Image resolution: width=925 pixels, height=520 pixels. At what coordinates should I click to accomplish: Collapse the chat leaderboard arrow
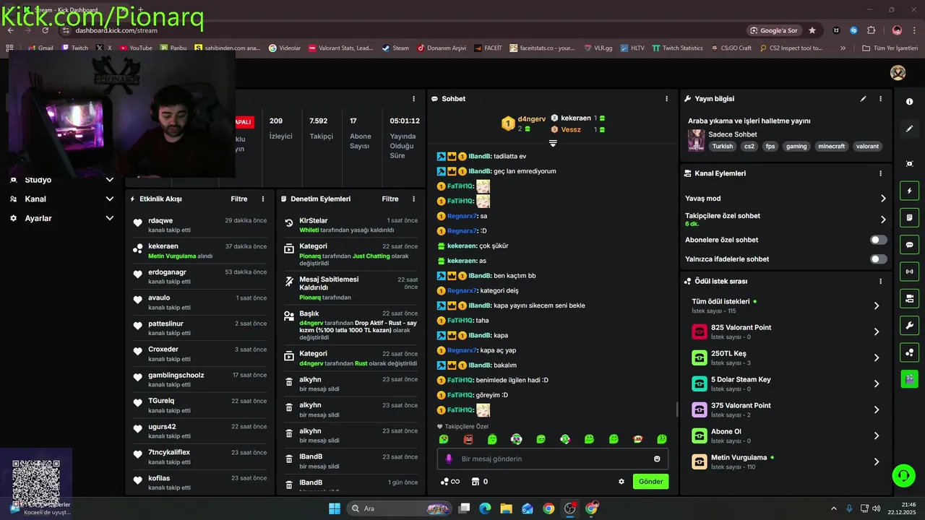(553, 143)
